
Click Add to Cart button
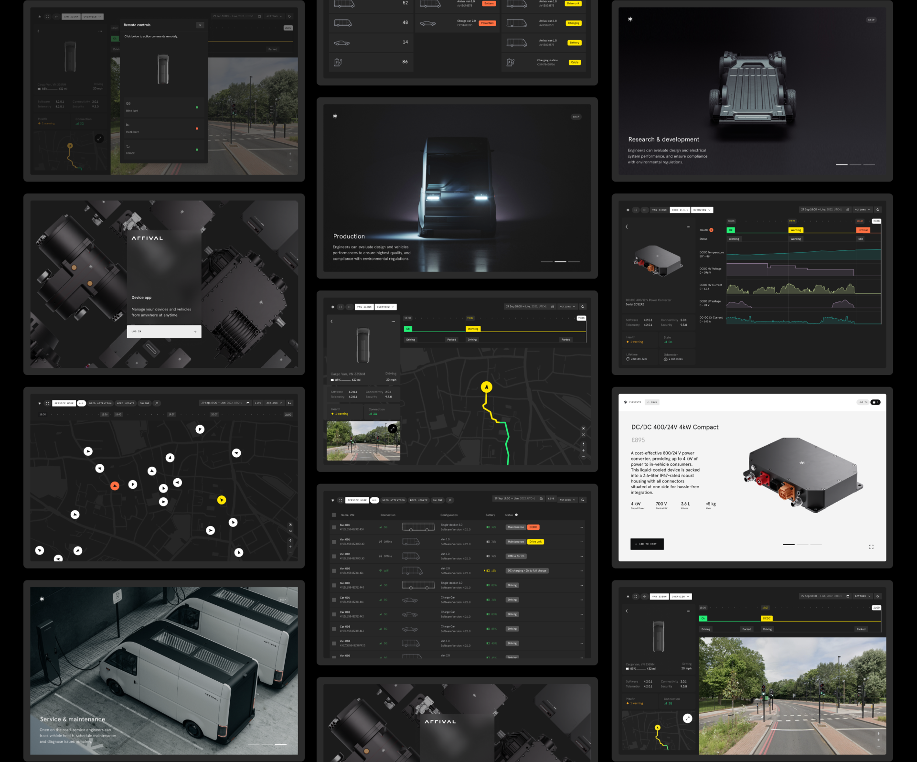tap(647, 544)
